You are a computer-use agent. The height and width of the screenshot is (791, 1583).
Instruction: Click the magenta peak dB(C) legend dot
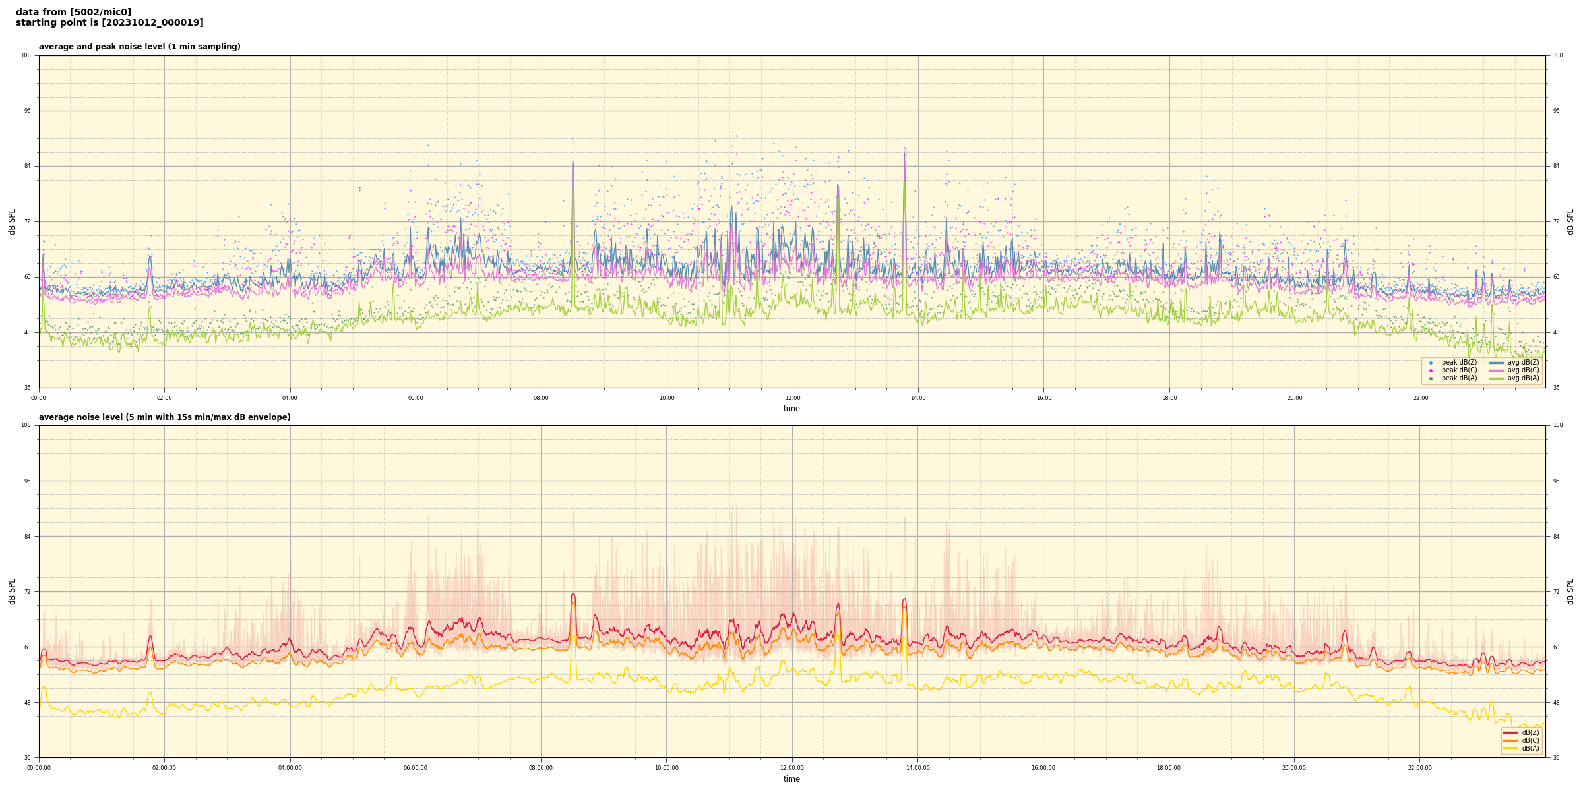coord(1431,370)
